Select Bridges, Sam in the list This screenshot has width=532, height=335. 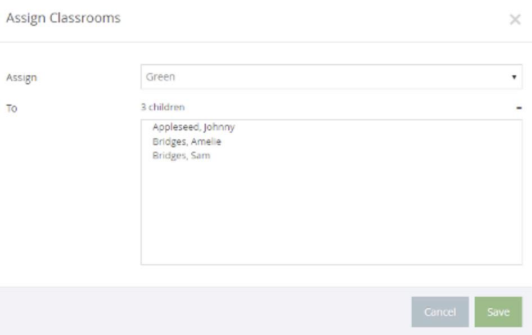click(x=181, y=156)
